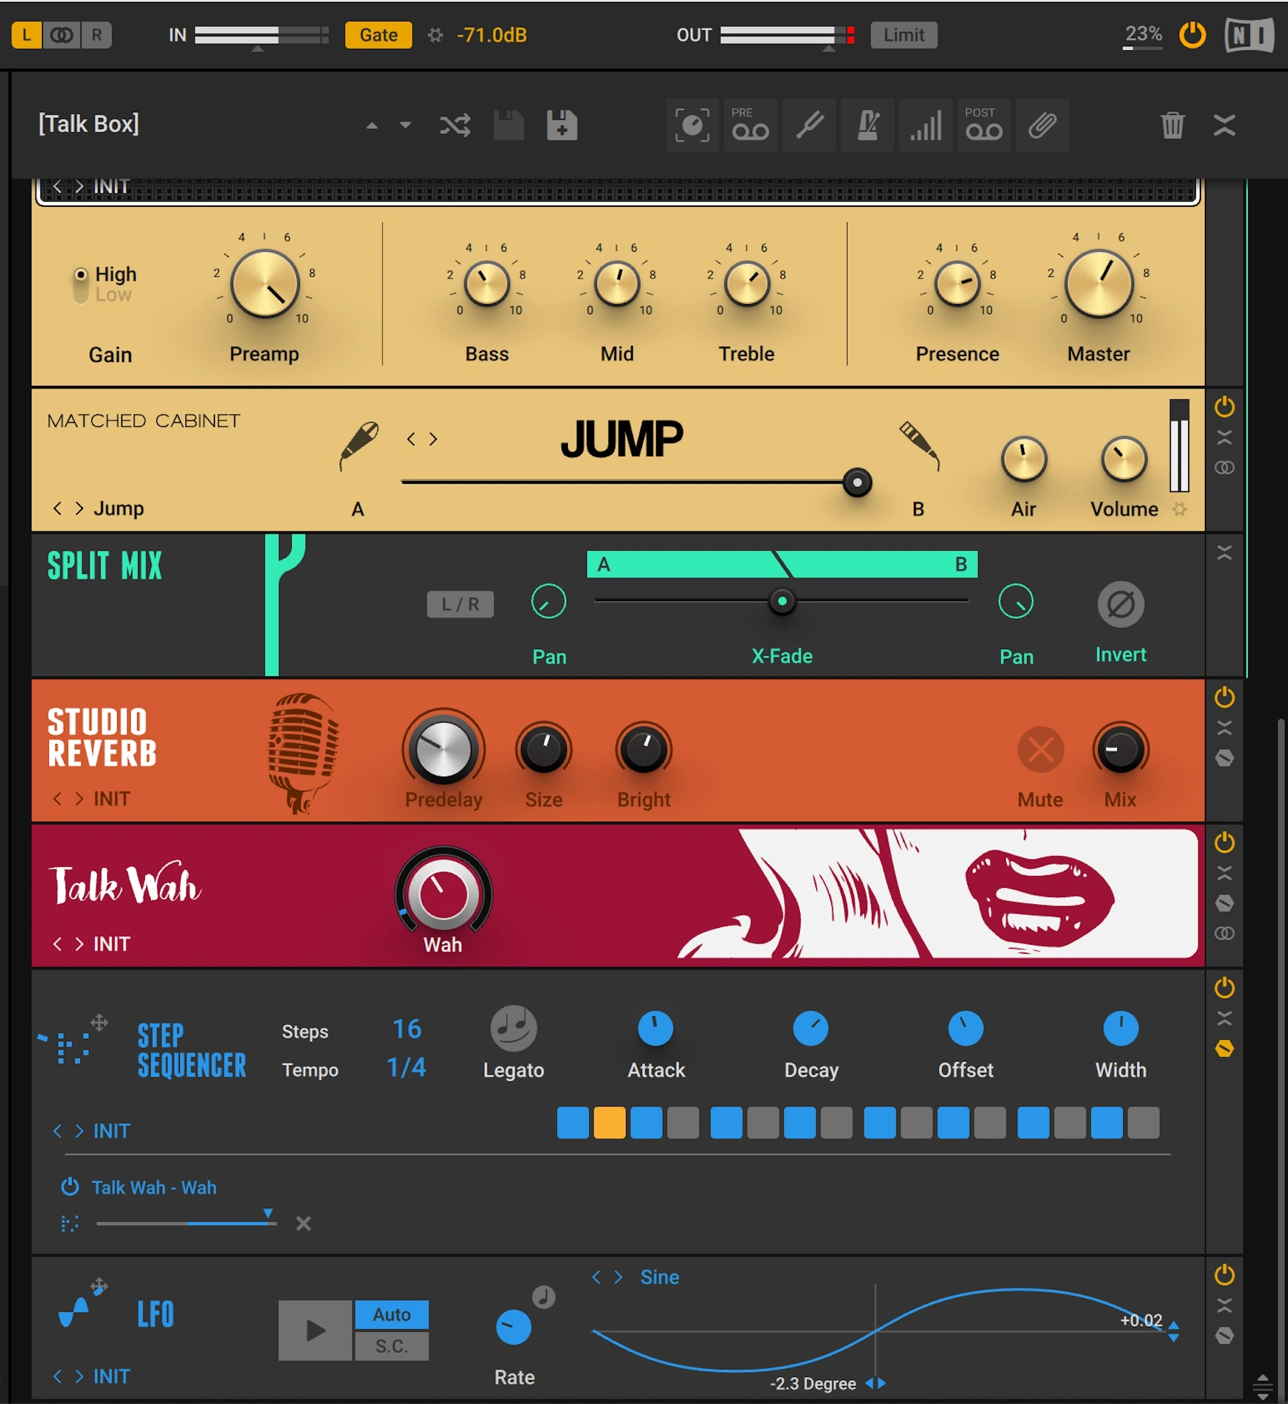Open the metronome icon
Image resolution: width=1288 pixels, height=1404 pixels.
(867, 126)
